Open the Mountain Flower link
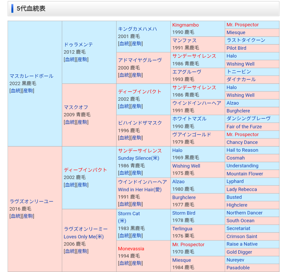 click(x=245, y=174)
